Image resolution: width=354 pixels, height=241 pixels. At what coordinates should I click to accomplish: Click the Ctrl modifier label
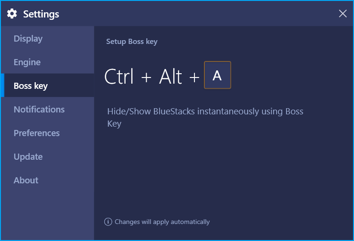[x=119, y=76]
